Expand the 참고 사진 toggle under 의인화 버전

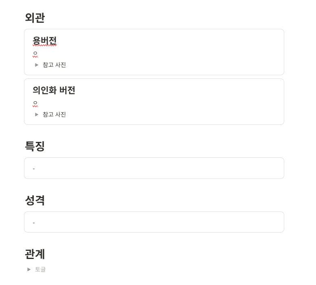pos(37,114)
